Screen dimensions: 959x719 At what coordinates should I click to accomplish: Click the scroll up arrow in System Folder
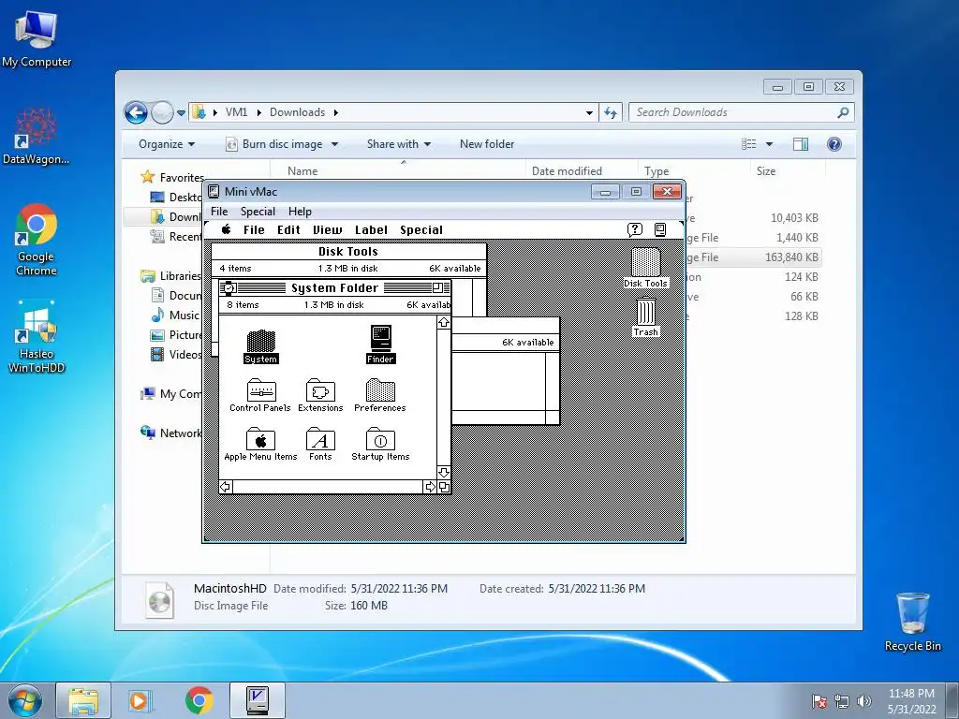pos(444,322)
